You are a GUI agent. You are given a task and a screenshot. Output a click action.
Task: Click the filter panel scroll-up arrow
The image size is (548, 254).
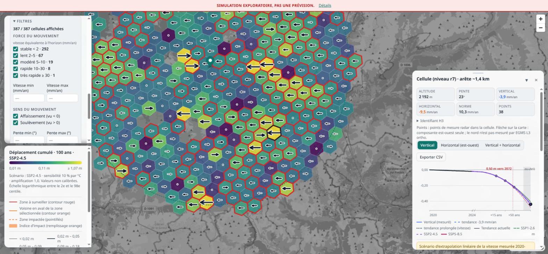click(89, 18)
